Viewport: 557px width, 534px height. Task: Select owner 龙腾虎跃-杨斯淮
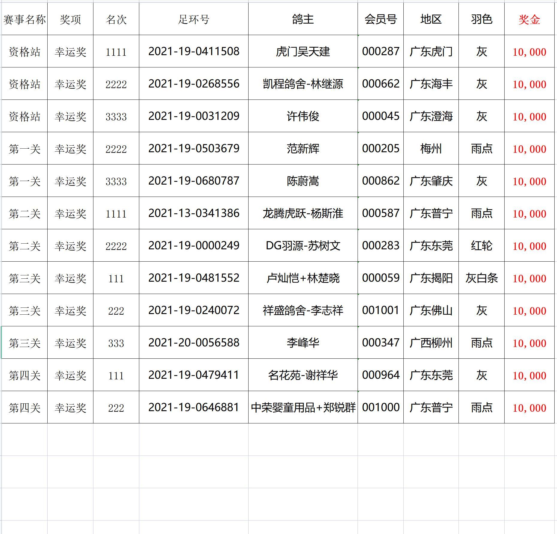click(x=303, y=213)
